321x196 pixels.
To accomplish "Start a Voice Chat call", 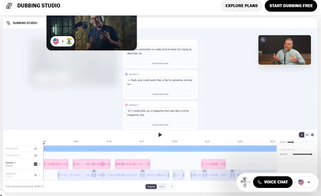I will pyautogui.click(x=273, y=182).
